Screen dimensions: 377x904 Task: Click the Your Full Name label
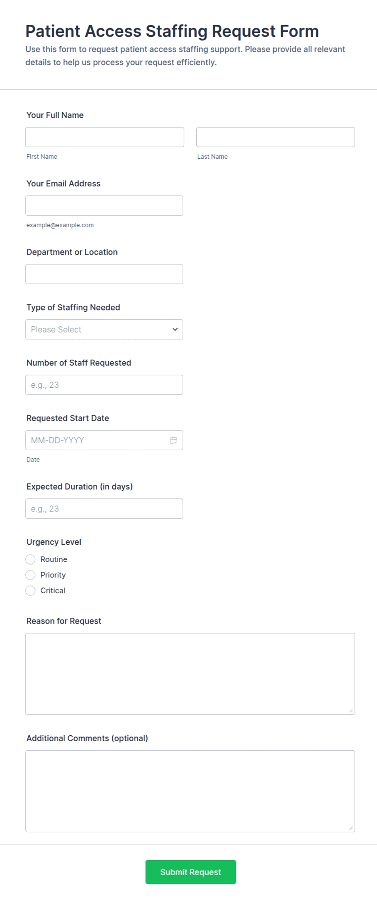point(55,115)
